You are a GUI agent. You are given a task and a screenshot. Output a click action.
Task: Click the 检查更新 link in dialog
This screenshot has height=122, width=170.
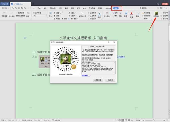point(86,76)
